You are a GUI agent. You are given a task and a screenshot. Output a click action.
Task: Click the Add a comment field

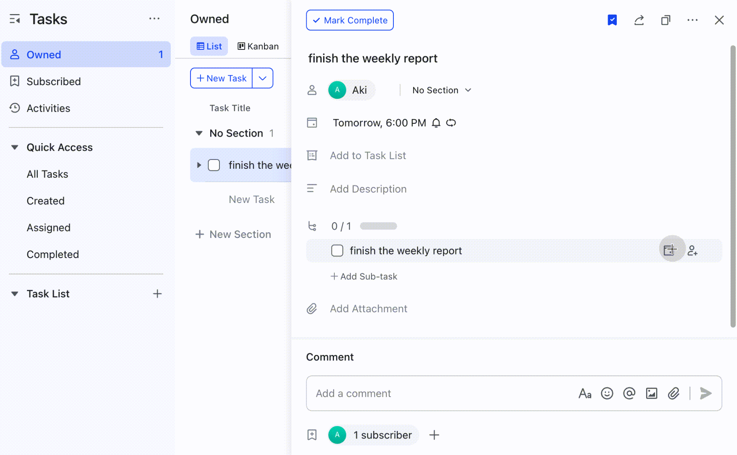coord(402,394)
